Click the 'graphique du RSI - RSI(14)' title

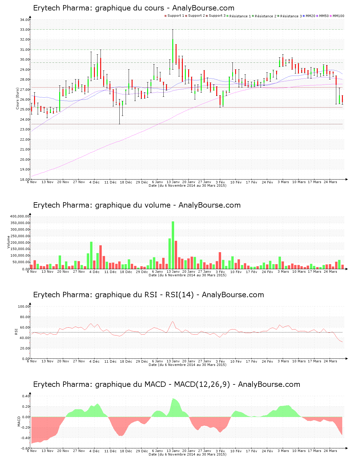click(x=149, y=295)
